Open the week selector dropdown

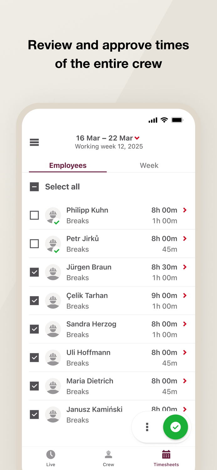click(137, 138)
